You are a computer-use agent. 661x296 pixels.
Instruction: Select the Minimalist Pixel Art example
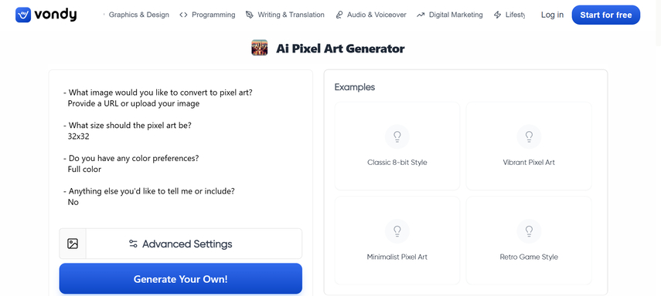tap(397, 240)
